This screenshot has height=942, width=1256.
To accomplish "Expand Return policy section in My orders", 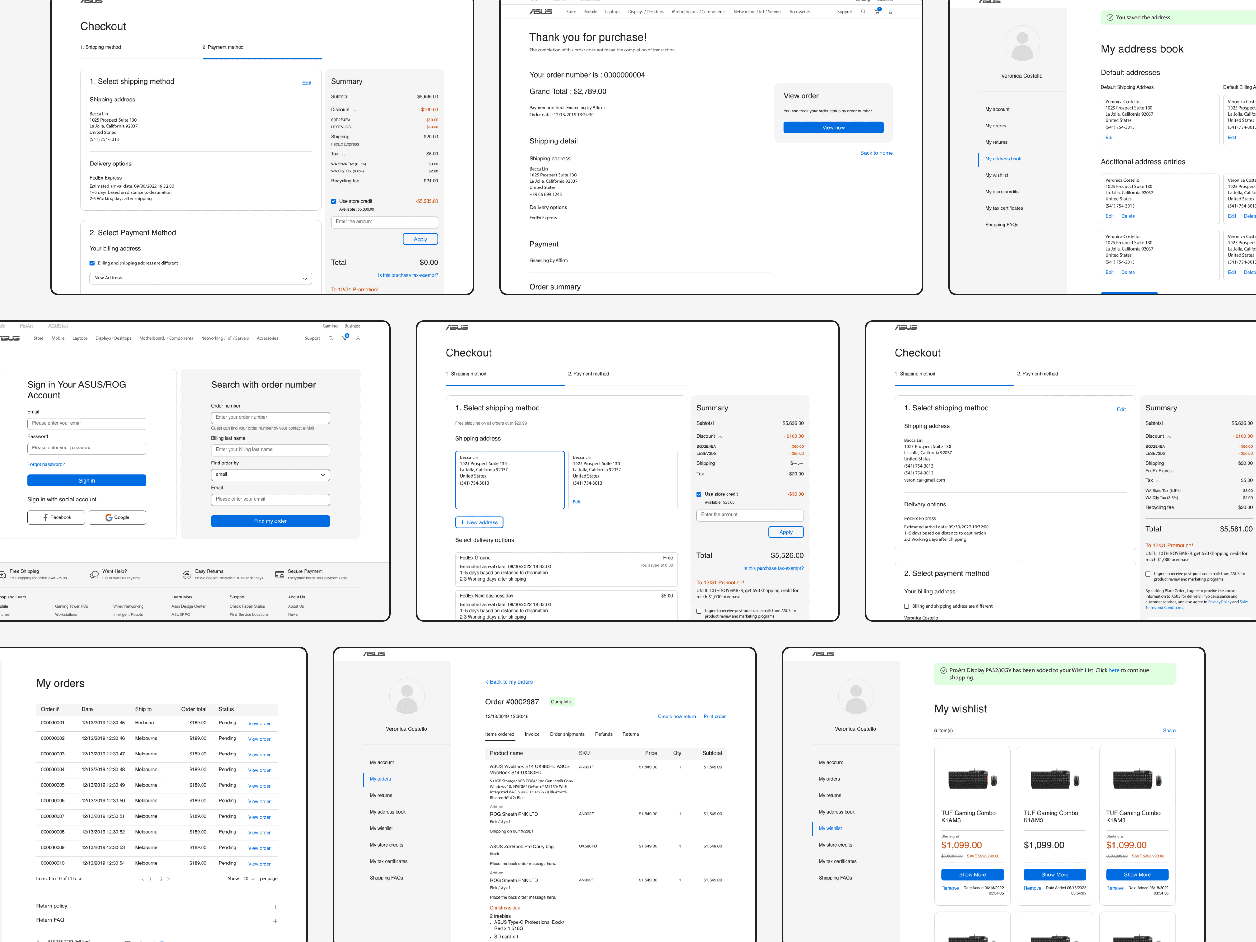I will pyautogui.click(x=275, y=907).
